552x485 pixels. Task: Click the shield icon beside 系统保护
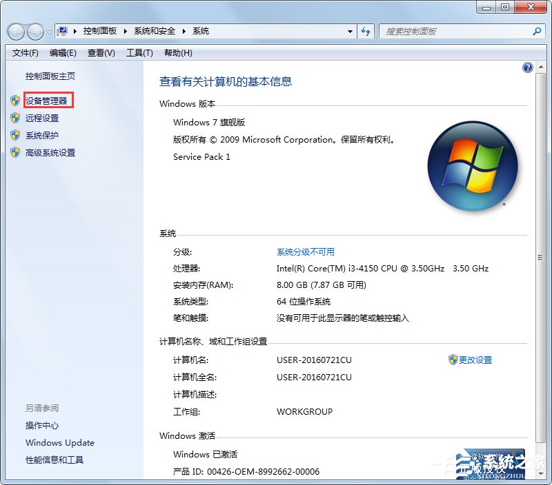click(x=17, y=135)
